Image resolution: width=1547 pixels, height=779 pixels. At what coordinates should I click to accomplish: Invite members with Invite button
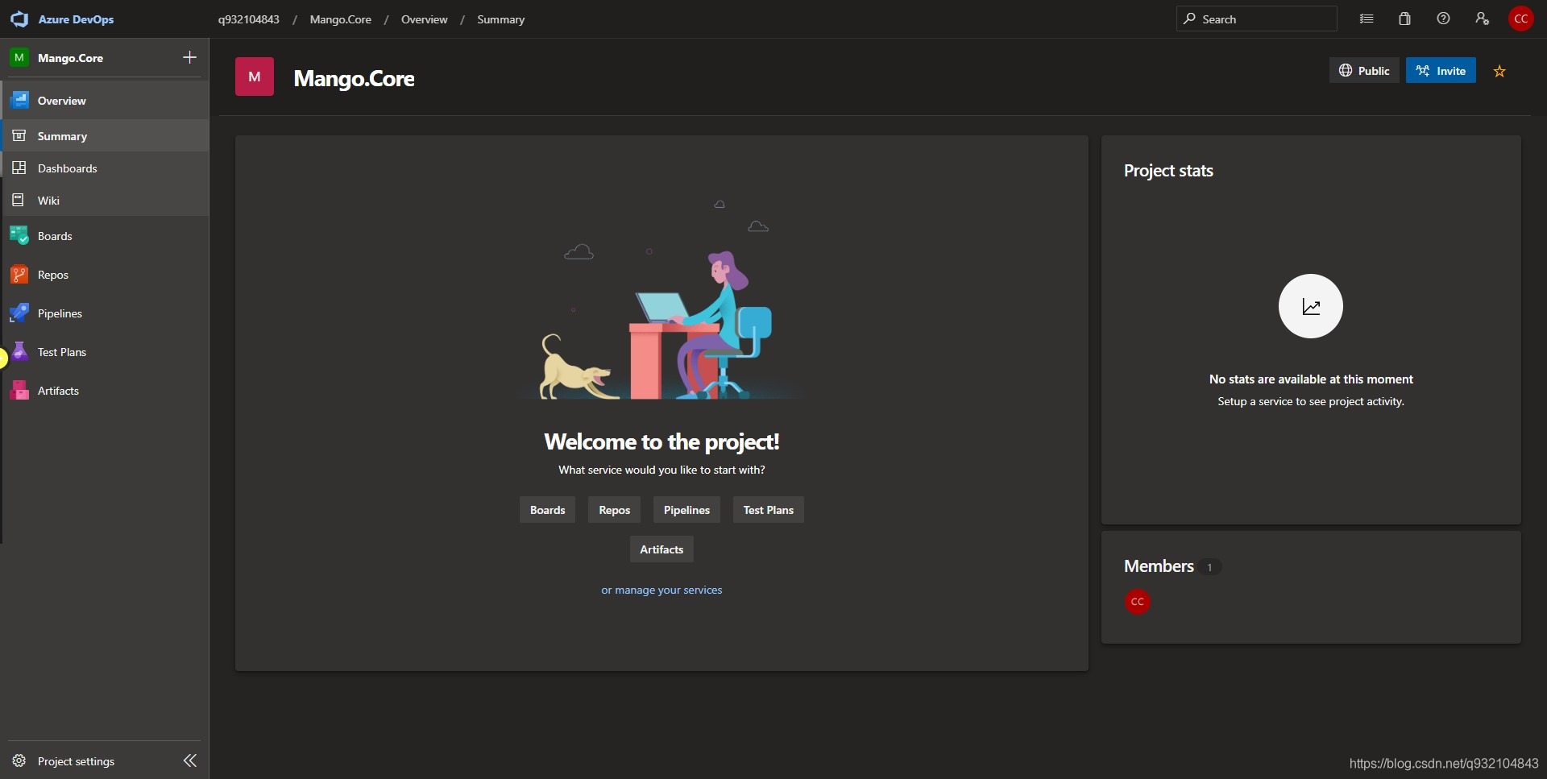pos(1441,70)
